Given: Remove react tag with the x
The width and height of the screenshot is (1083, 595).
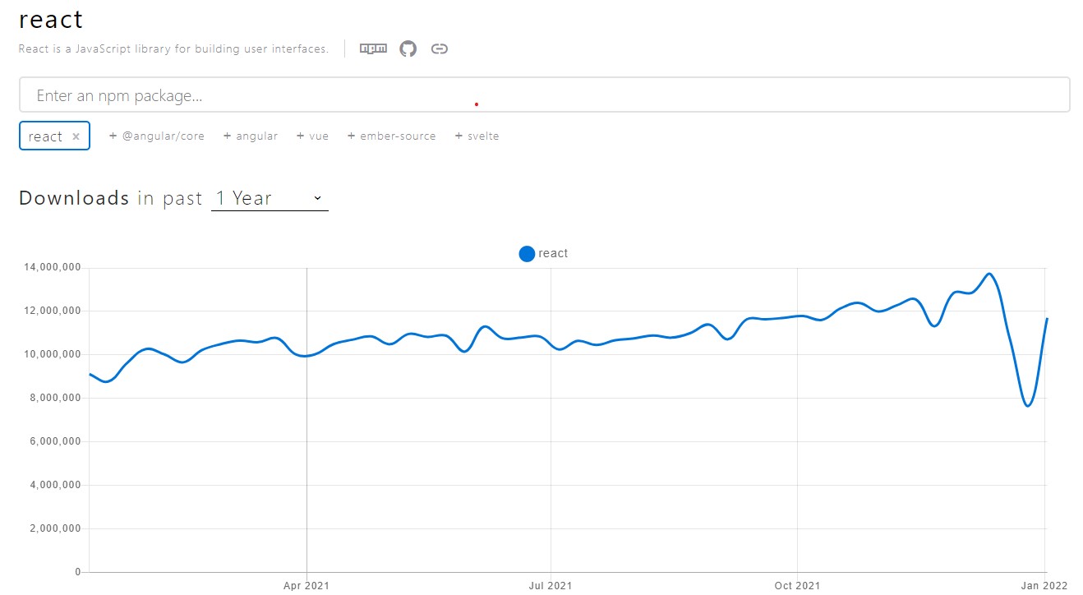Looking at the screenshot, I should [76, 136].
